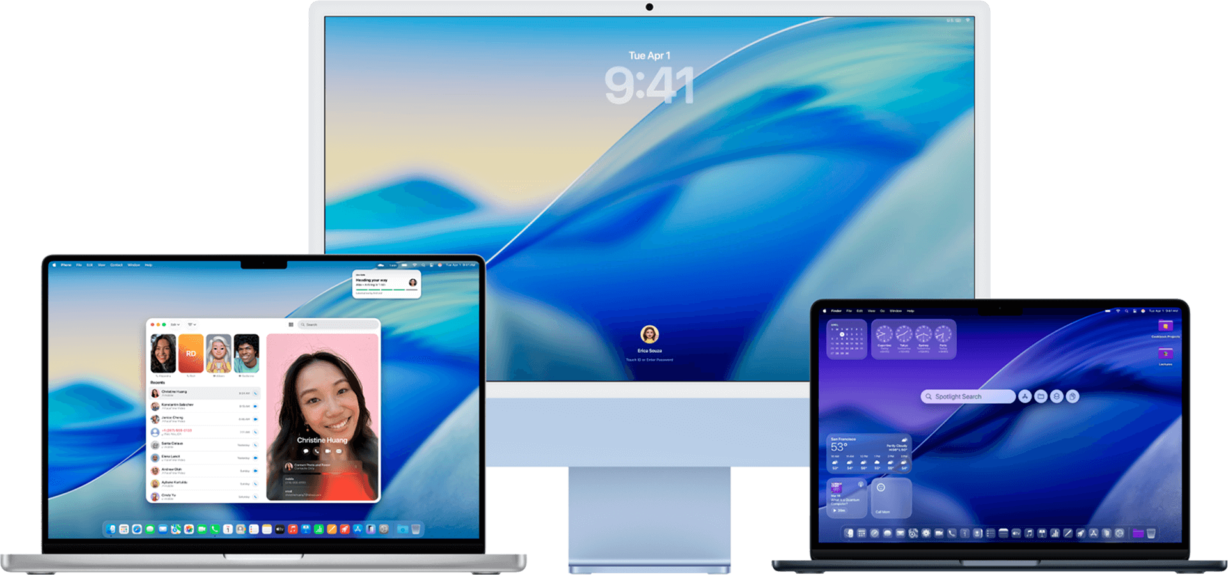Viewport: 1228px width, 575px height.
Task: Open Safari in the left MacBook dock
Action: coord(137,529)
